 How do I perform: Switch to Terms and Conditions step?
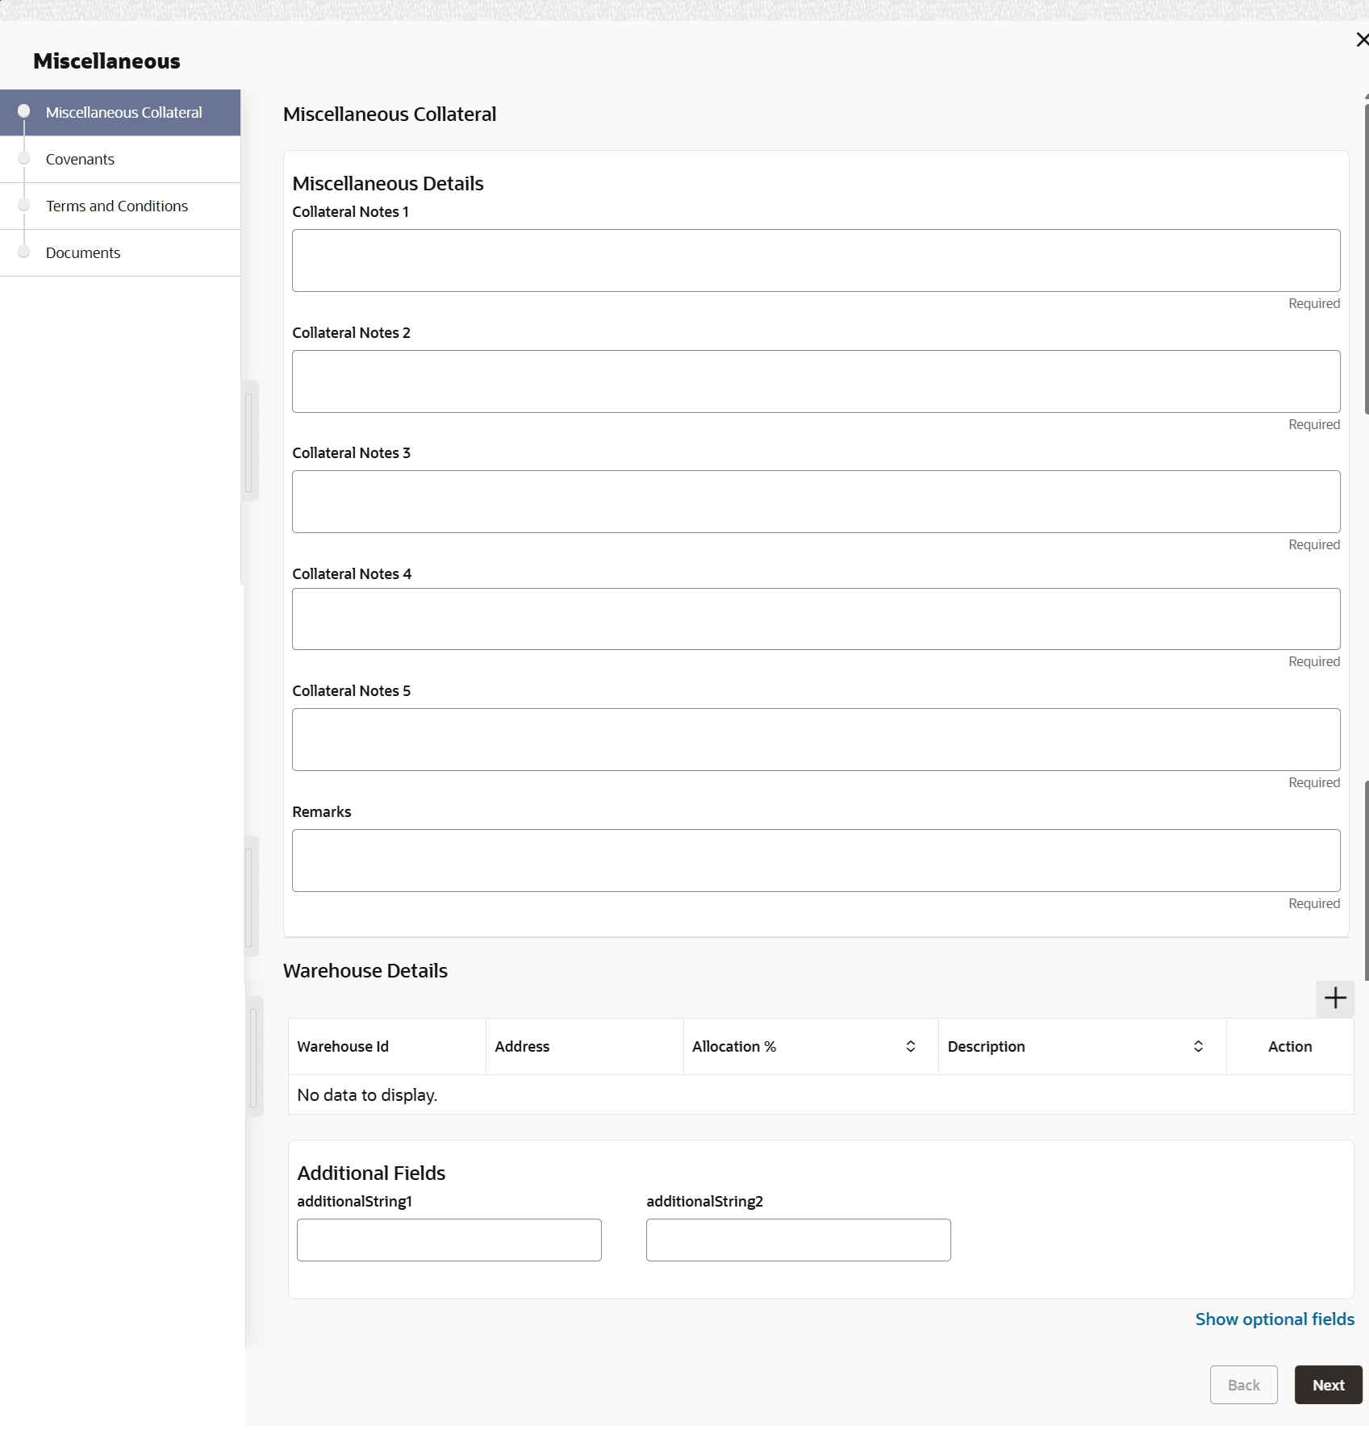coord(120,206)
